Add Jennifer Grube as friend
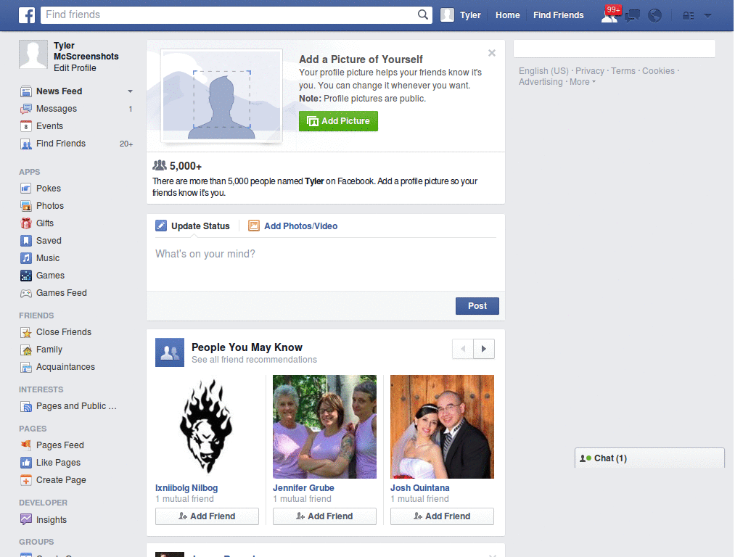The image size is (743, 557). 324,516
